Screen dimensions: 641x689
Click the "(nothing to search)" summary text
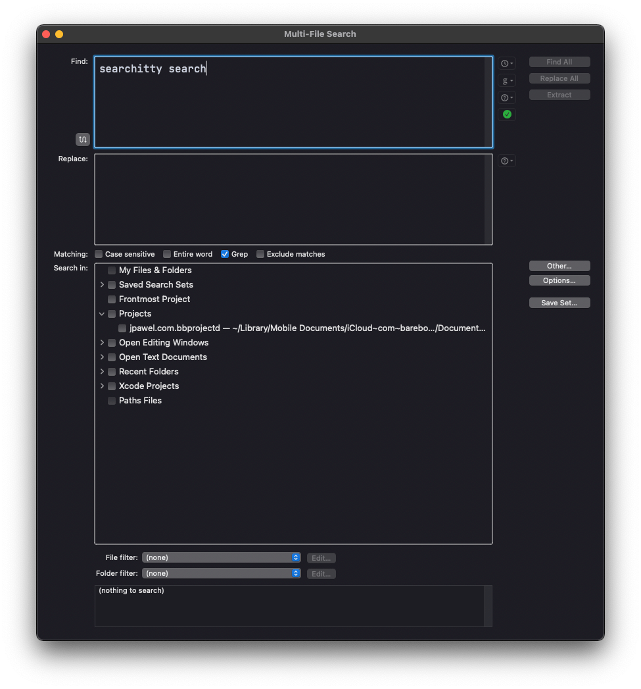point(131,590)
